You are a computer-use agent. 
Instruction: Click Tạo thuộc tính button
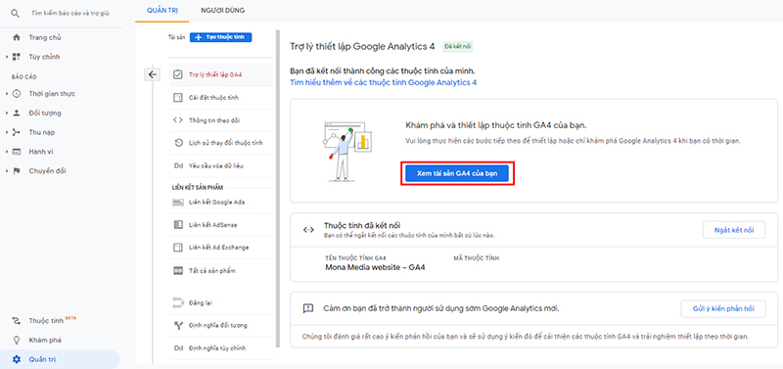(x=221, y=37)
